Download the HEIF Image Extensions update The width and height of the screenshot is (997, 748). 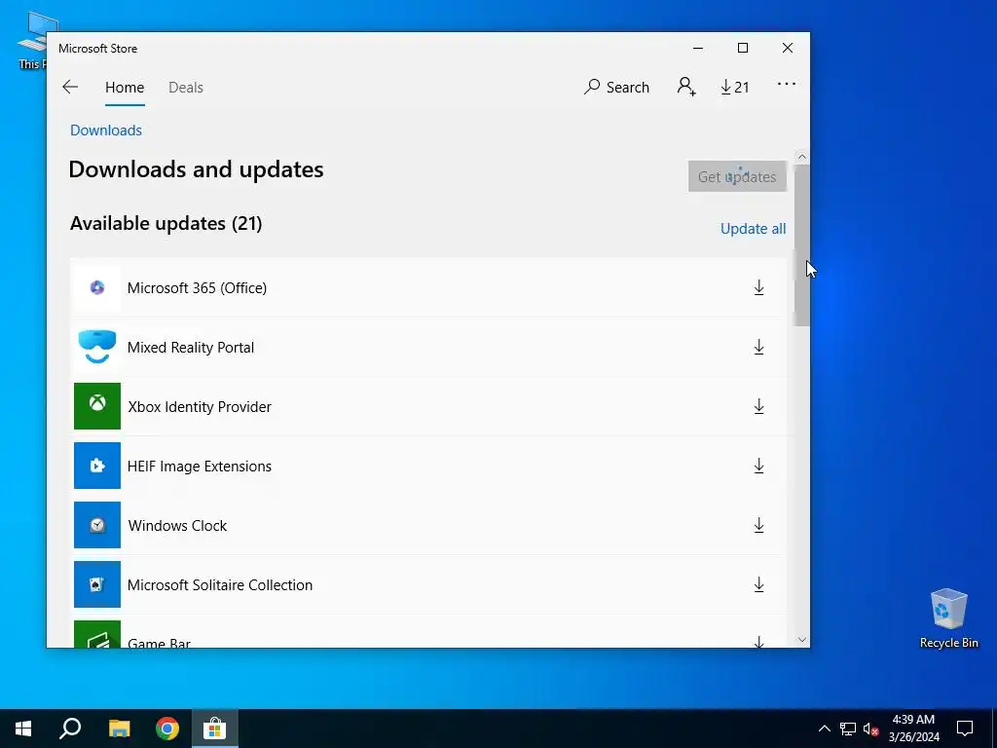(x=758, y=467)
